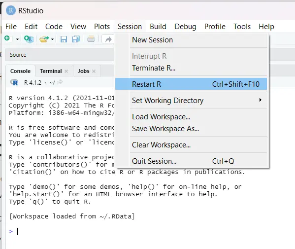
Task: Click the 'R version 4.1.2' console line
Action: click(62, 98)
